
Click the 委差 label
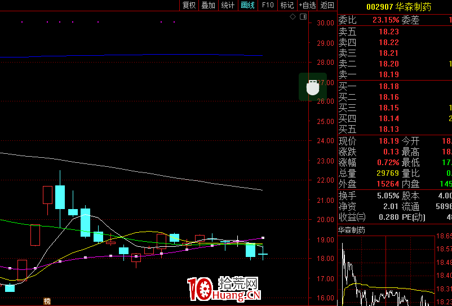point(410,20)
